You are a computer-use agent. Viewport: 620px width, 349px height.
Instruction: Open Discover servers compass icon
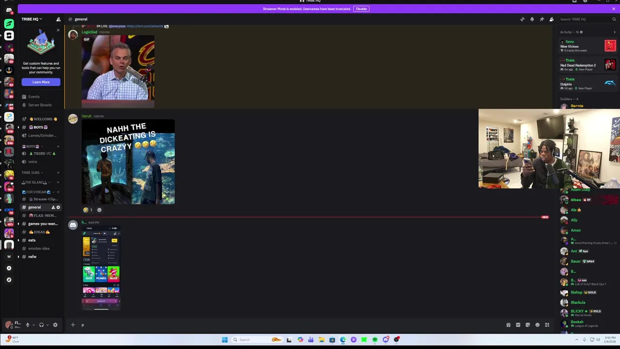point(9,280)
